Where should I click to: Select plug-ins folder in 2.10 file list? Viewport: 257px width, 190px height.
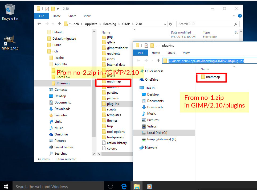click(x=113, y=104)
